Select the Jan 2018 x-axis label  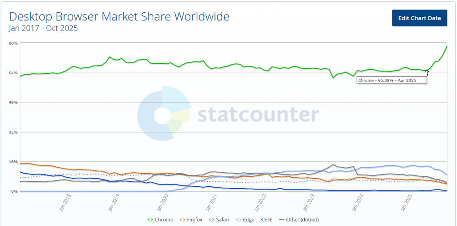pos(65,203)
